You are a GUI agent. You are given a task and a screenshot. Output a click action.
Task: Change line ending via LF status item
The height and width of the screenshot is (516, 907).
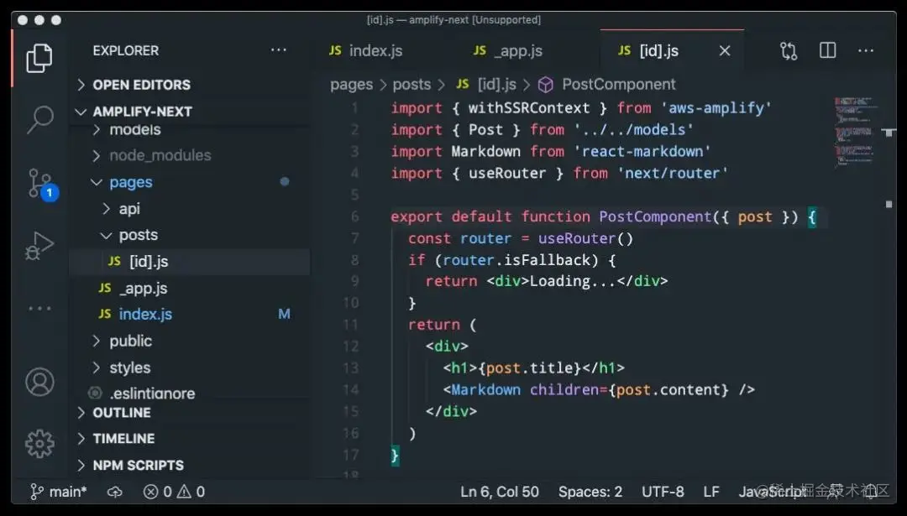[x=711, y=492]
